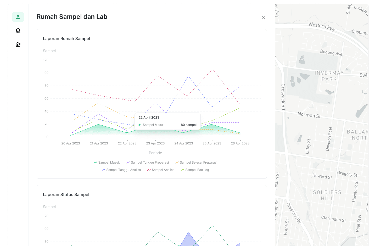Click the green data point on 22 Apr
The height and width of the screenshot is (246, 375).
pyautogui.click(x=127, y=132)
